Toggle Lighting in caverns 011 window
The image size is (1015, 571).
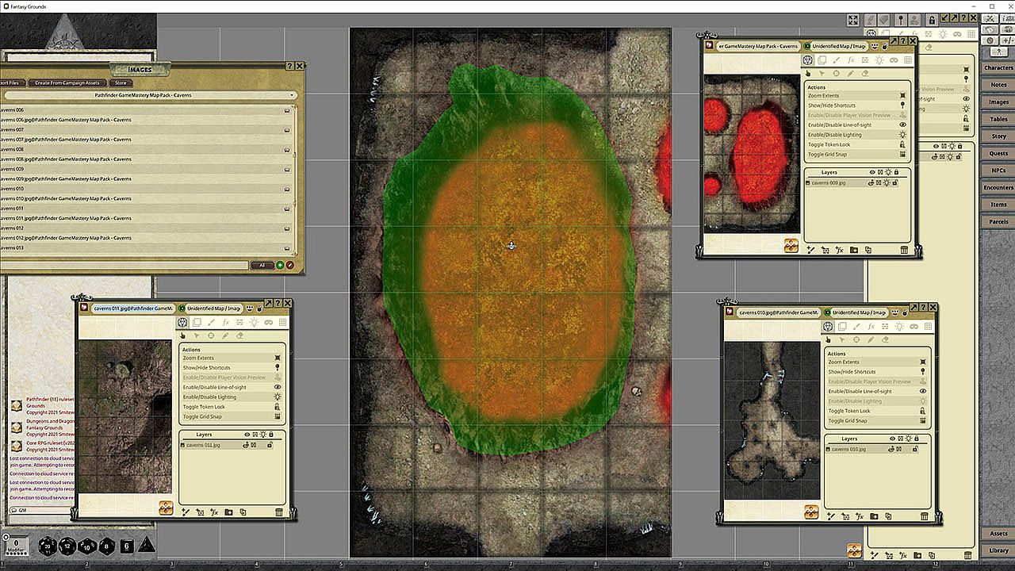click(x=233, y=397)
